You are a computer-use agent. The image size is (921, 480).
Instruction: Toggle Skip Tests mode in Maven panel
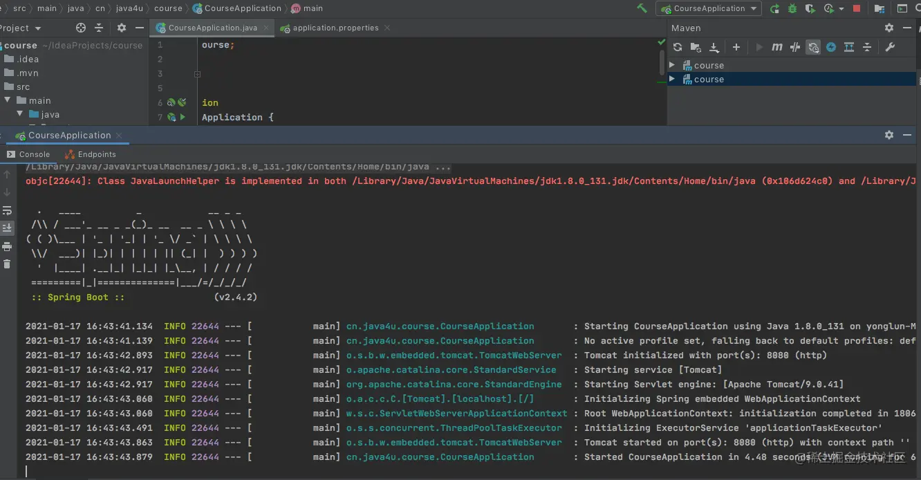point(795,46)
